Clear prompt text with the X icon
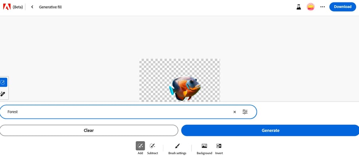 point(235,112)
